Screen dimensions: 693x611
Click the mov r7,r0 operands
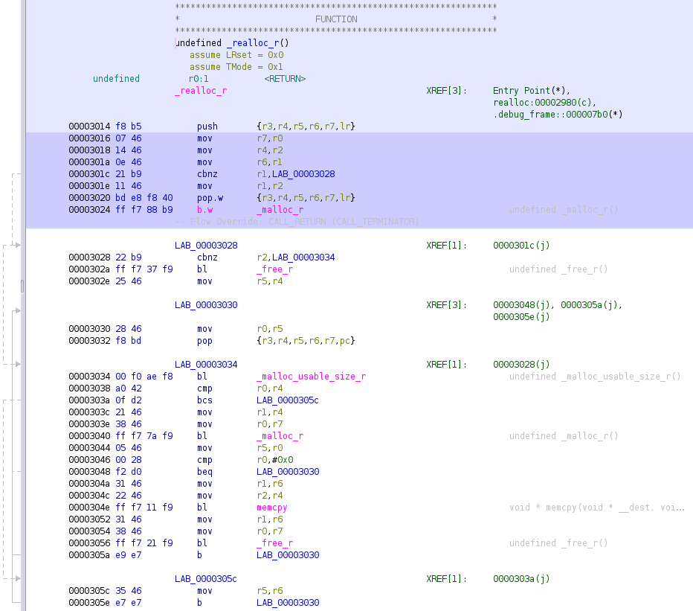click(270, 138)
